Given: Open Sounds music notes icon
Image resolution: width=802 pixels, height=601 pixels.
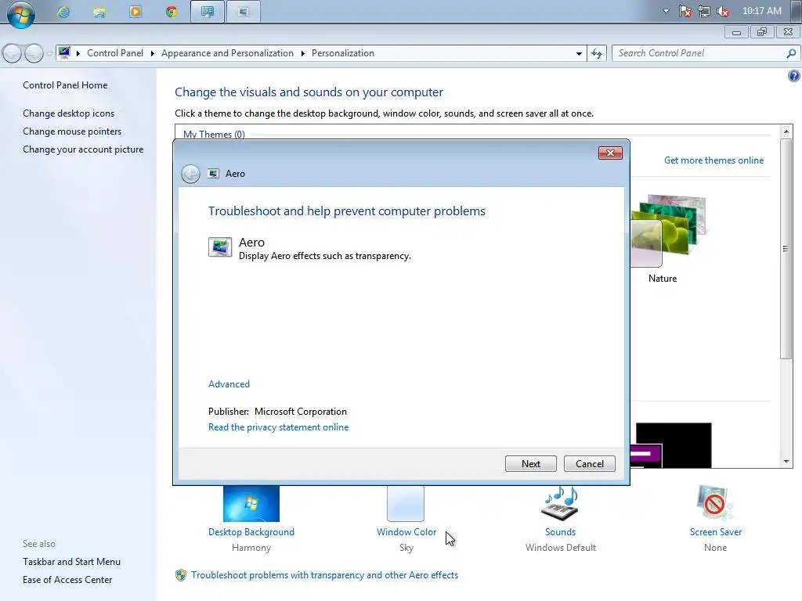Looking at the screenshot, I should [560, 504].
